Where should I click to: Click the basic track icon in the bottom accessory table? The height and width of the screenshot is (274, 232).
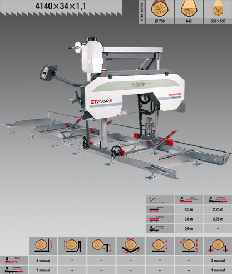14,260
